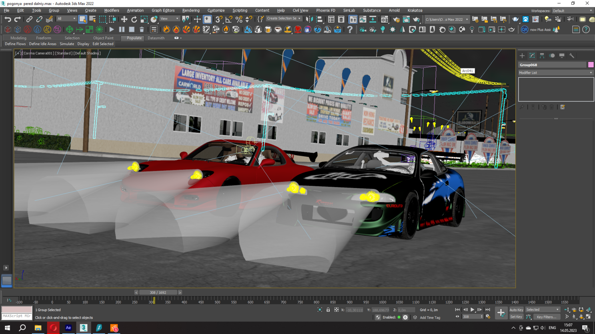Open the Utilities wrench panel
This screenshot has height=334, width=595.
(x=572, y=56)
